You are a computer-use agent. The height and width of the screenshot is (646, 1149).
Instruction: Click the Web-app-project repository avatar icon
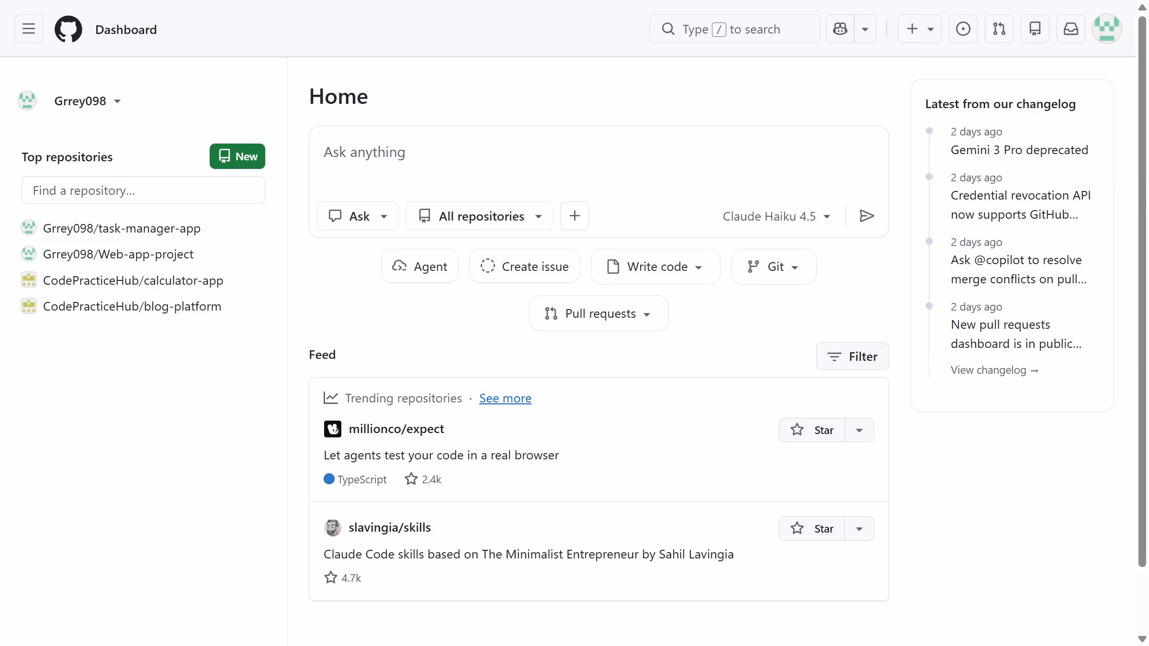click(x=29, y=254)
